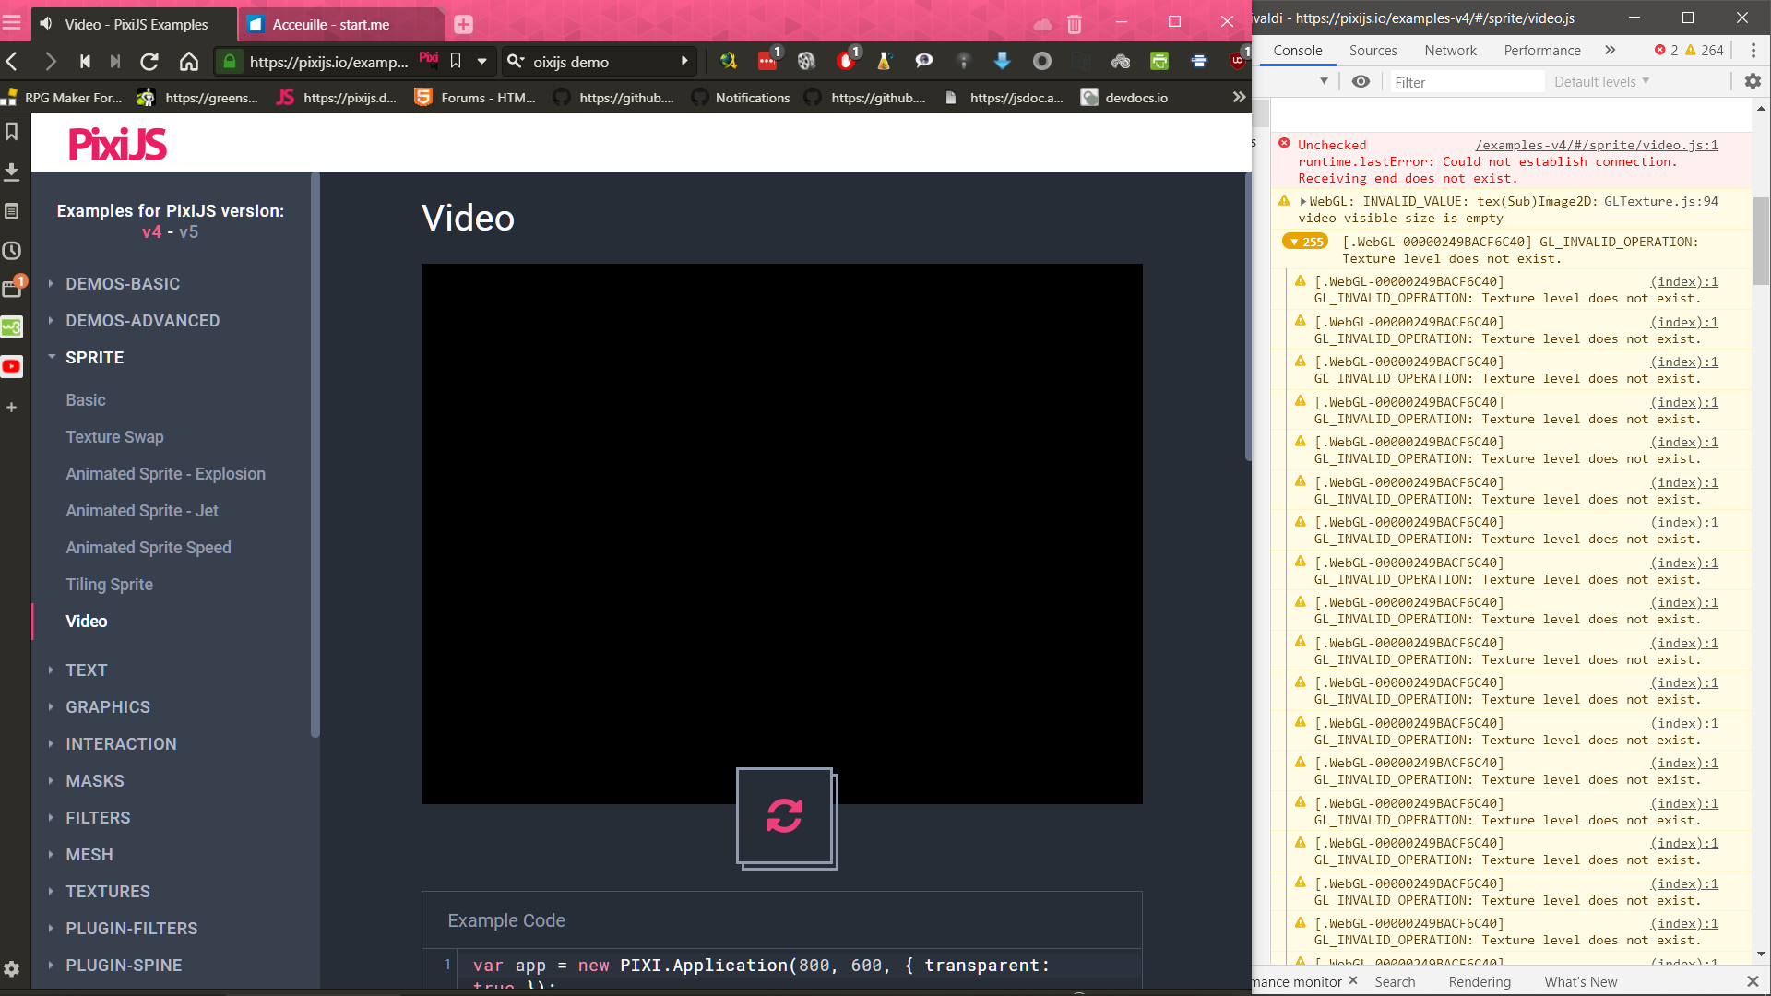Click the video replay icon on the demo

point(785,817)
